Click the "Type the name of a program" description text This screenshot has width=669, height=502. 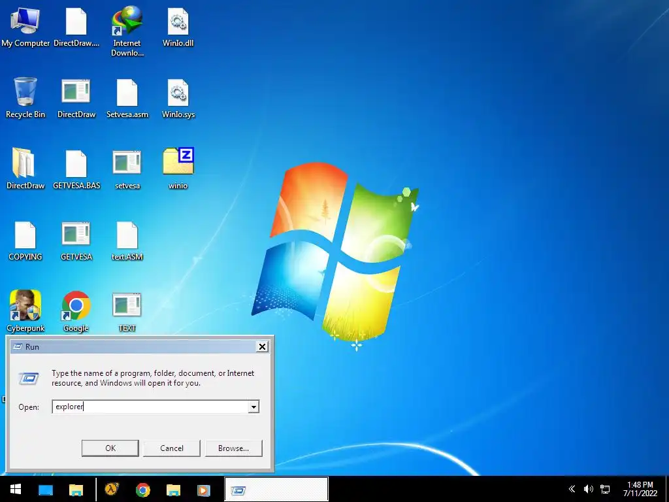click(x=153, y=378)
